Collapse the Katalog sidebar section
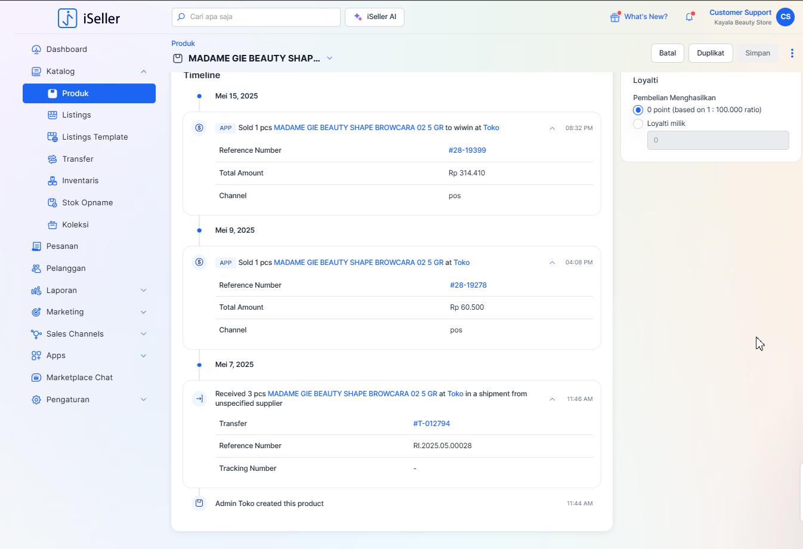The image size is (803, 549). pyautogui.click(x=143, y=72)
